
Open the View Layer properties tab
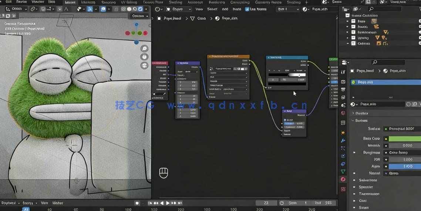click(x=343, y=97)
